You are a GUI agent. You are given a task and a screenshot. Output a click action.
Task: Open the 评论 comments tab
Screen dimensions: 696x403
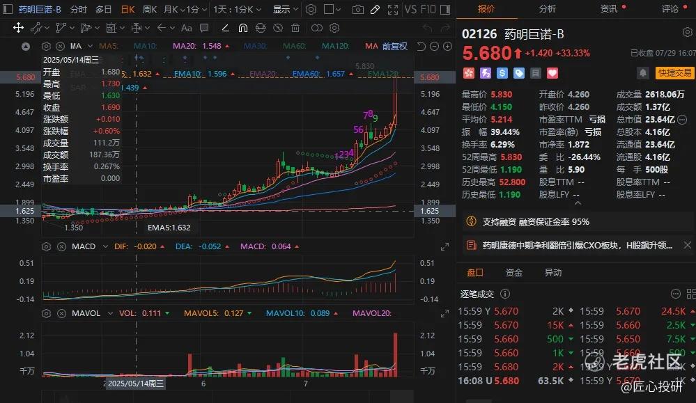click(670, 9)
